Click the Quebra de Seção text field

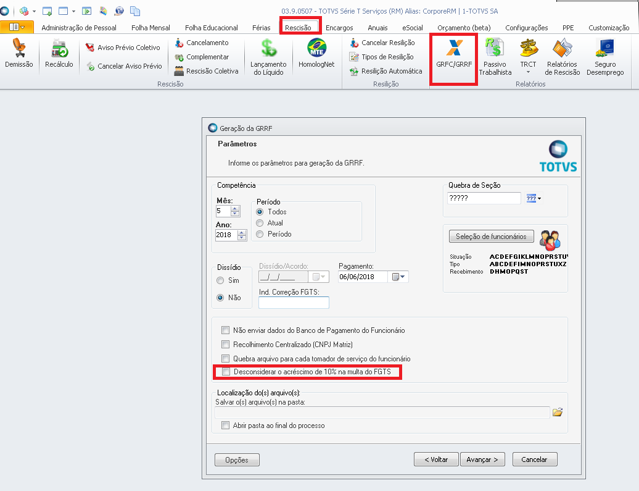[x=484, y=198]
